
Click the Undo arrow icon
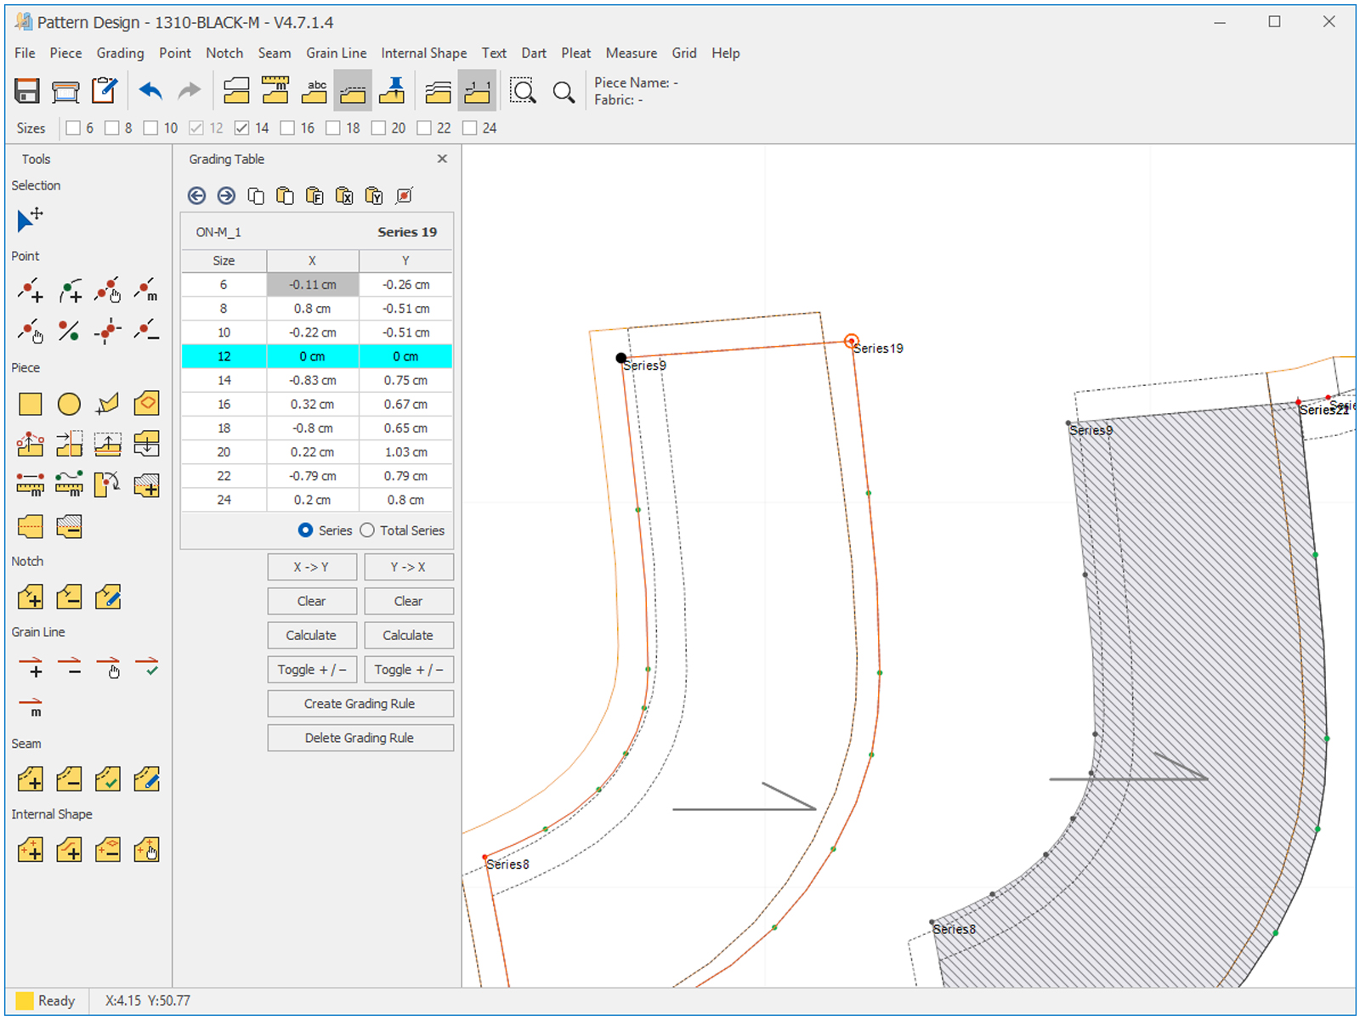pos(150,91)
